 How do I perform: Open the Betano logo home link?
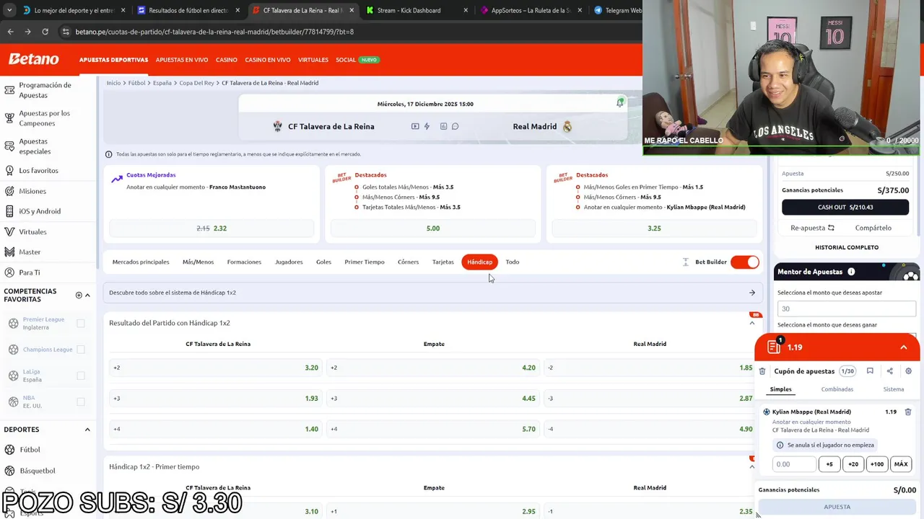pyautogui.click(x=34, y=59)
